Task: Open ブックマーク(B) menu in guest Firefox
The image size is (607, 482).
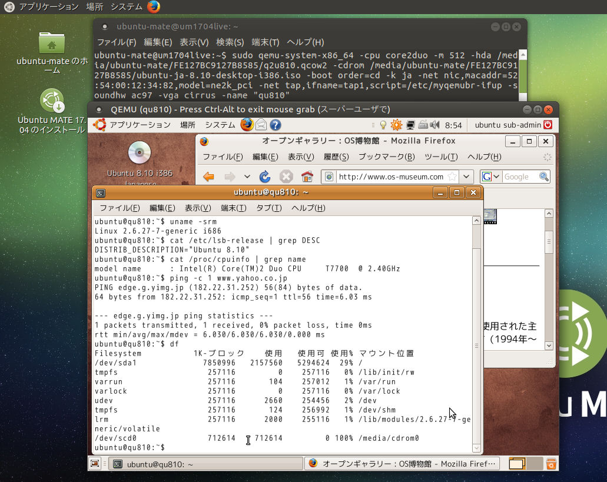Action: coord(386,157)
